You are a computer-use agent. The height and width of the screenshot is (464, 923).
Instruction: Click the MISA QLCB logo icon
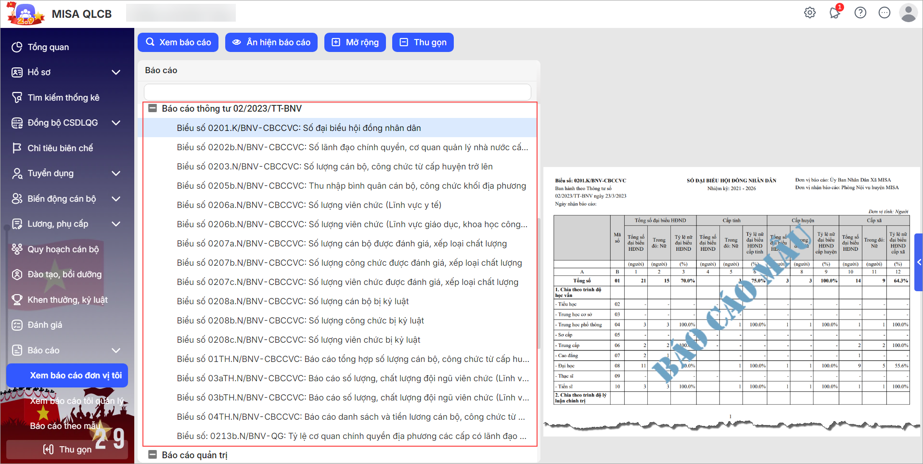[x=26, y=14]
